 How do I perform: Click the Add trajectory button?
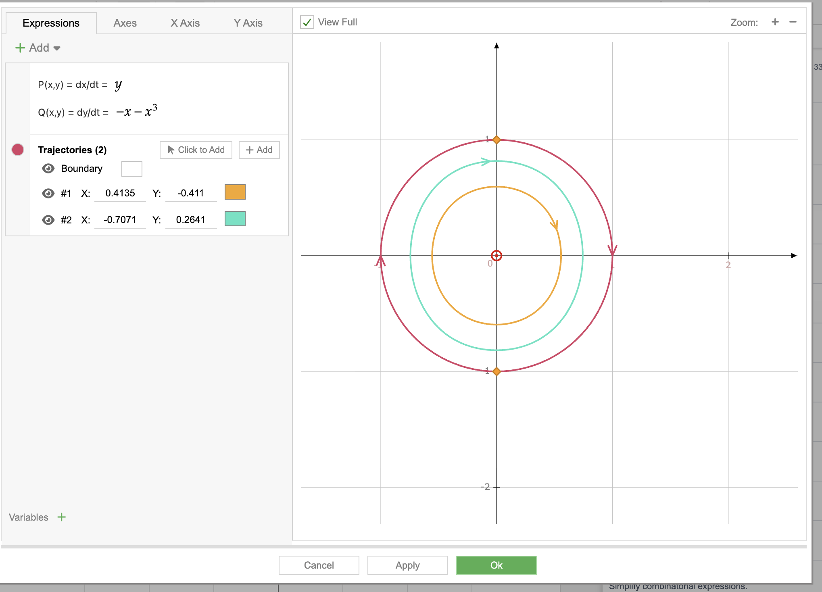259,150
